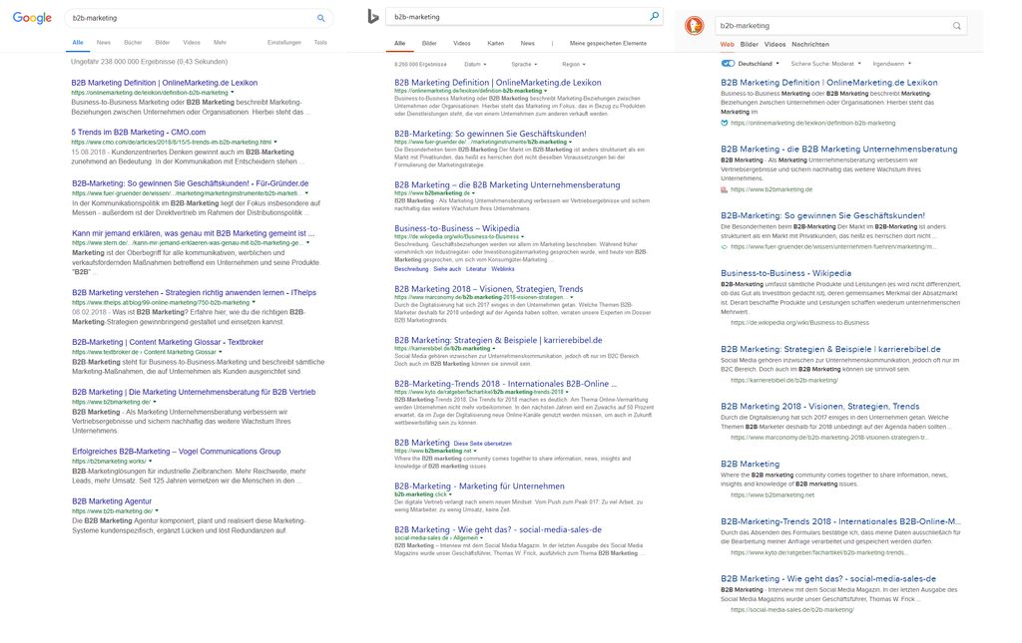This screenshot has height=643, width=1022.
Task: Click the Google logo
Action: click(31, 17)
